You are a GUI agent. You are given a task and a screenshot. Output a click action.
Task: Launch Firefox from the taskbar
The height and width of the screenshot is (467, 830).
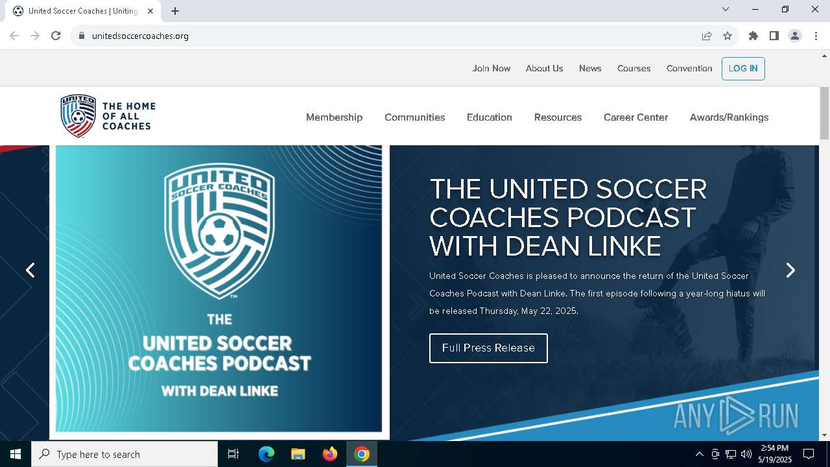point(330,454)
